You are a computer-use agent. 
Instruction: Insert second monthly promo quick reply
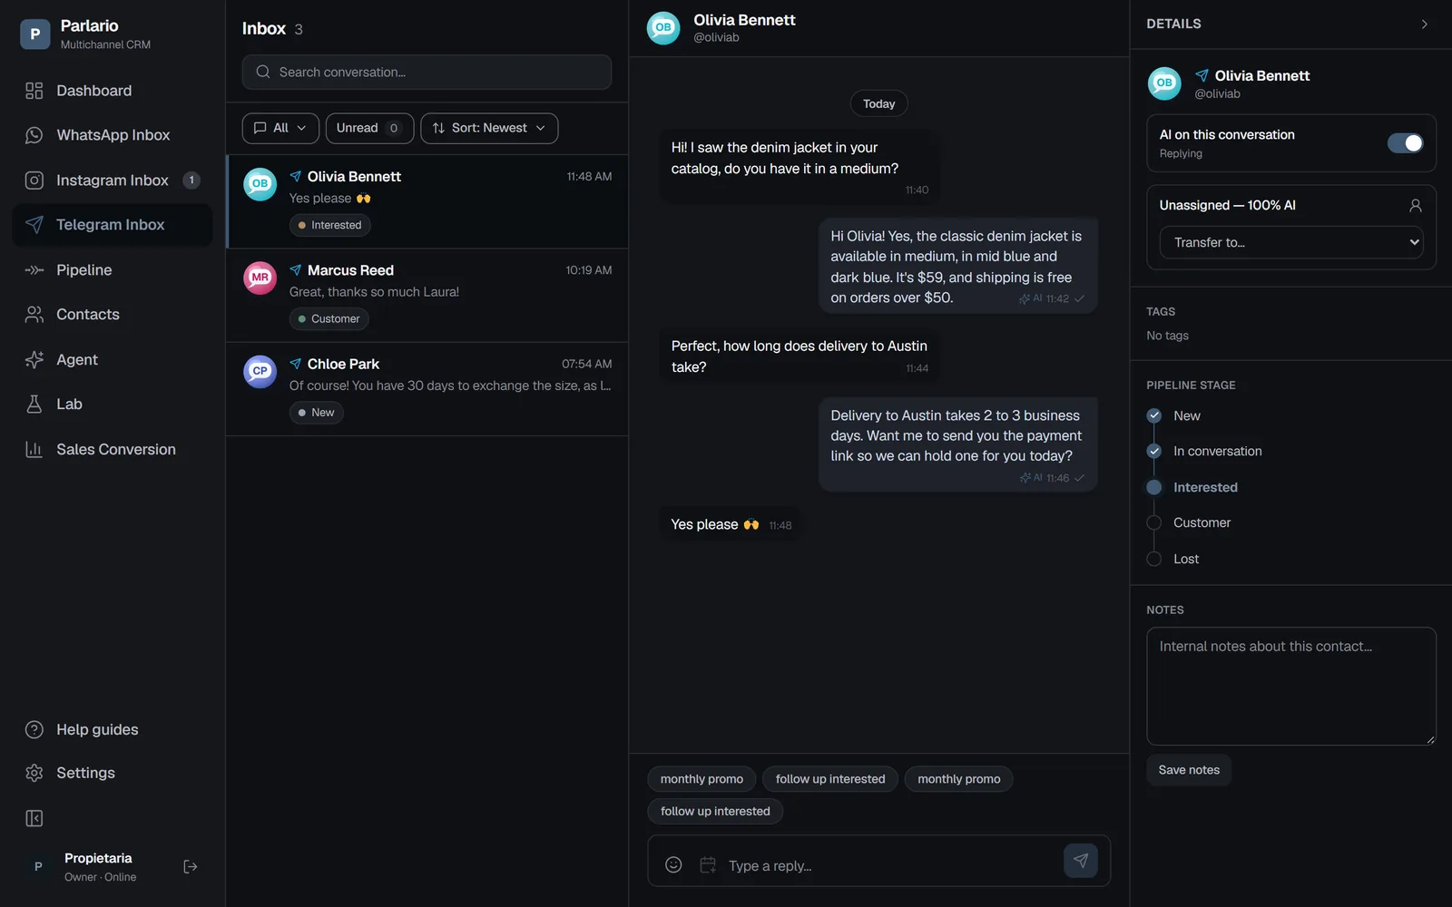tap(959, 779)
